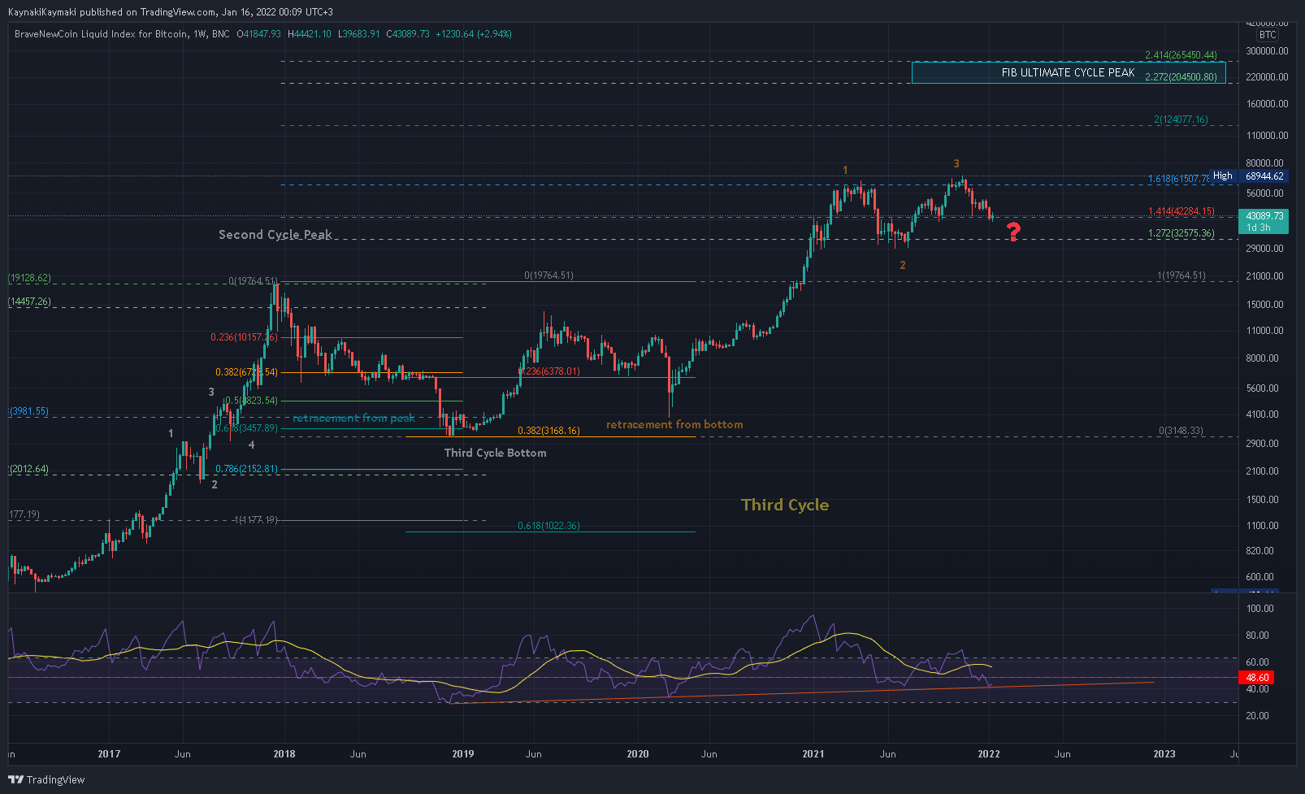
Task: Click the symbol title BraveNewCoin Liquid Index for Bitcoin
Action: tap(101, 34)
